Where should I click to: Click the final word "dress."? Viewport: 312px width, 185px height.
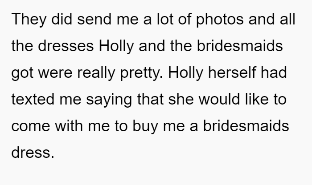click(33, 153)
